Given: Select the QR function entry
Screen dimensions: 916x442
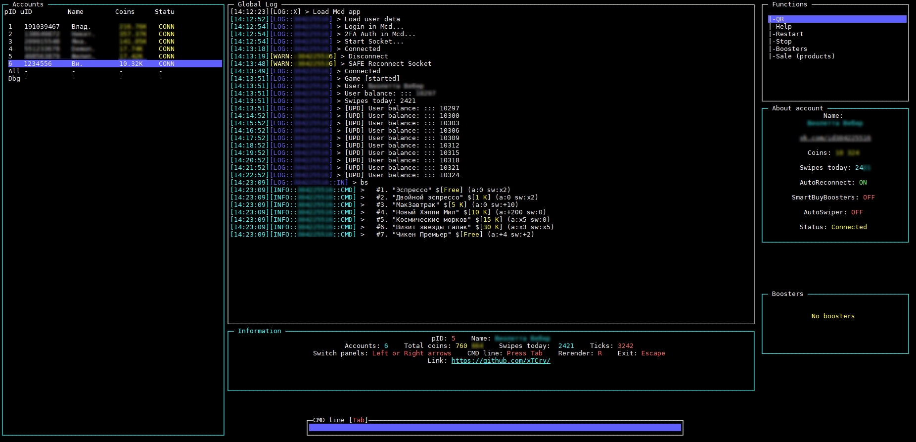Looking at the screenshot, I should tap(837, 19).
